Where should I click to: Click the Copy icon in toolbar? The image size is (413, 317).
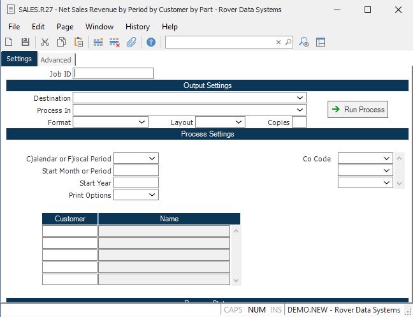[x=62, y=42]
